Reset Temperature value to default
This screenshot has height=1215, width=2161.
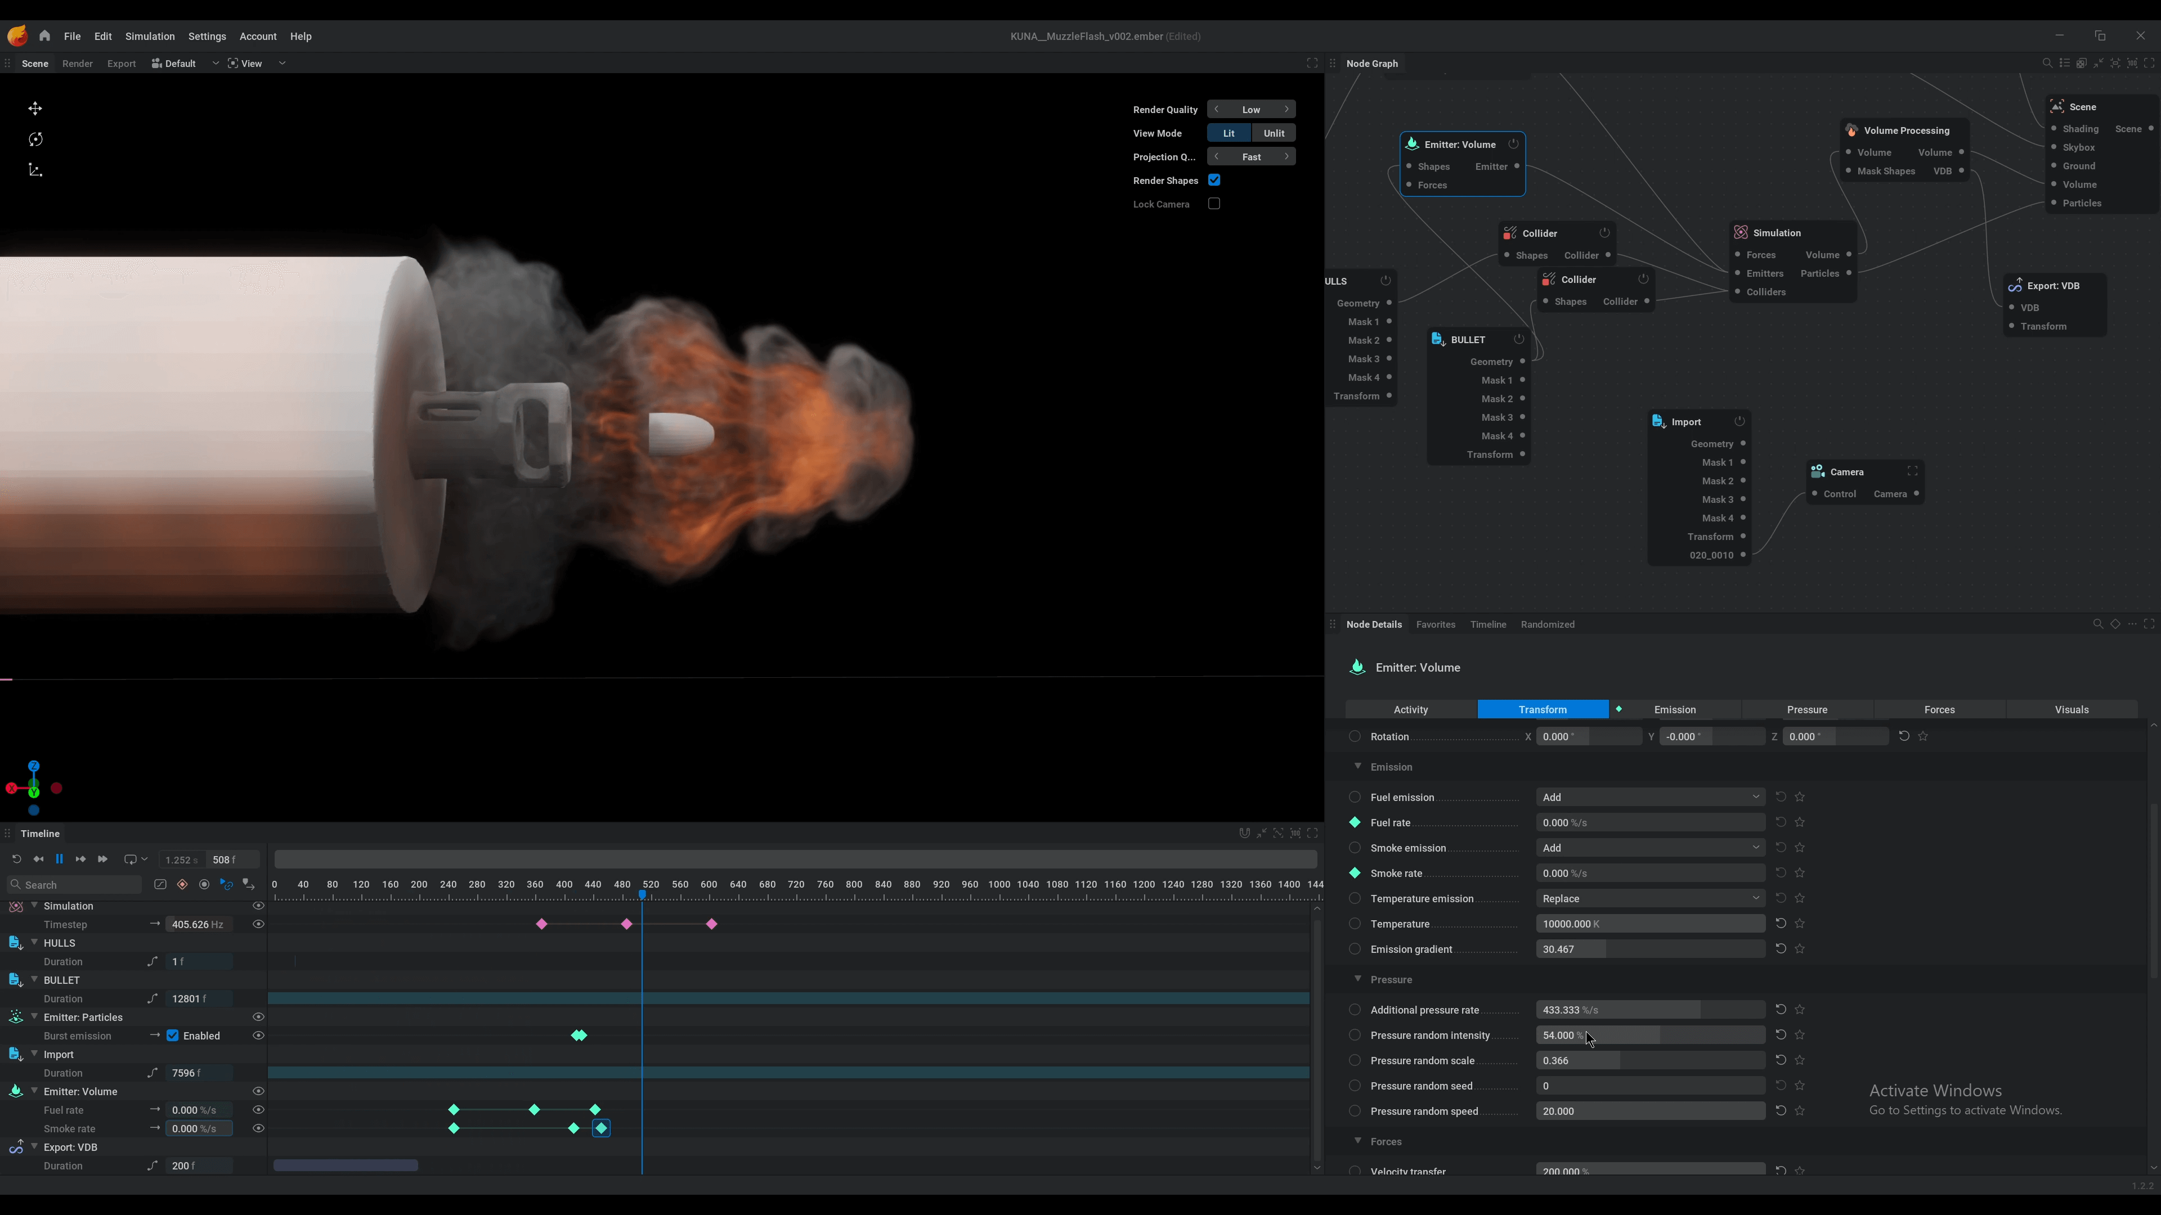coord(1780,924)
